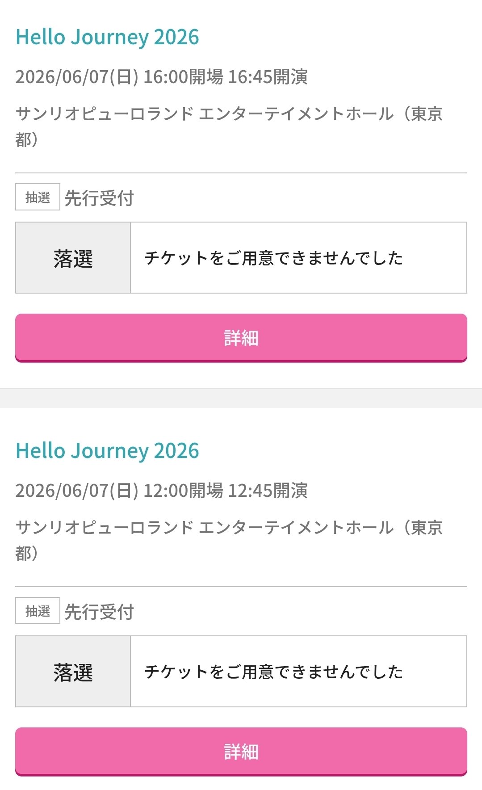Click the ticket-unavailable message for the 12:00 show

273,672
